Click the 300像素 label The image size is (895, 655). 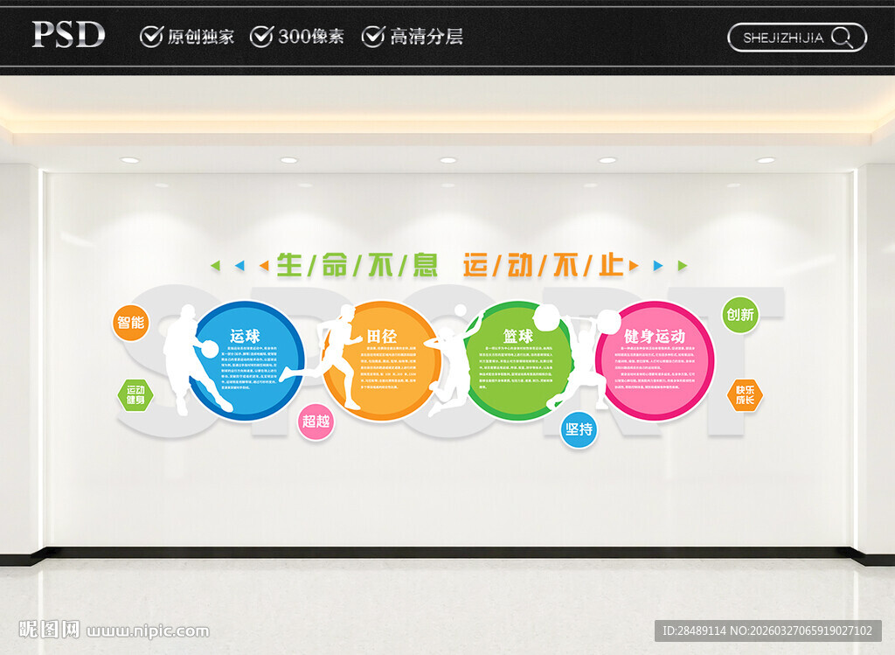[311, 37]
